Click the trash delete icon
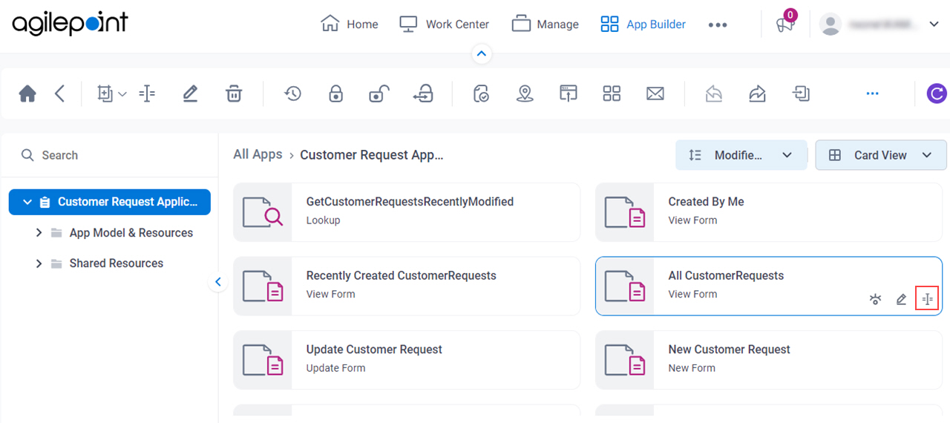 234,94
